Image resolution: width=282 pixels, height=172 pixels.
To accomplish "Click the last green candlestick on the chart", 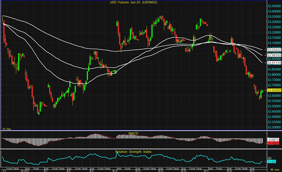I will 262,91.
